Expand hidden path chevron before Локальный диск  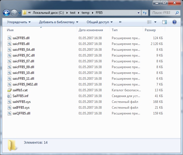point(29,13)
